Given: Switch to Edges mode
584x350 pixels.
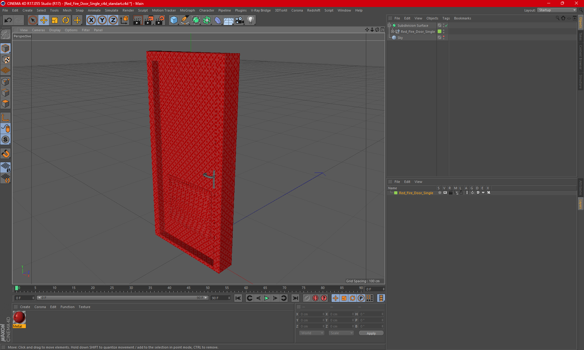Looking at the screenshot, I should click(x=6, y=93).
